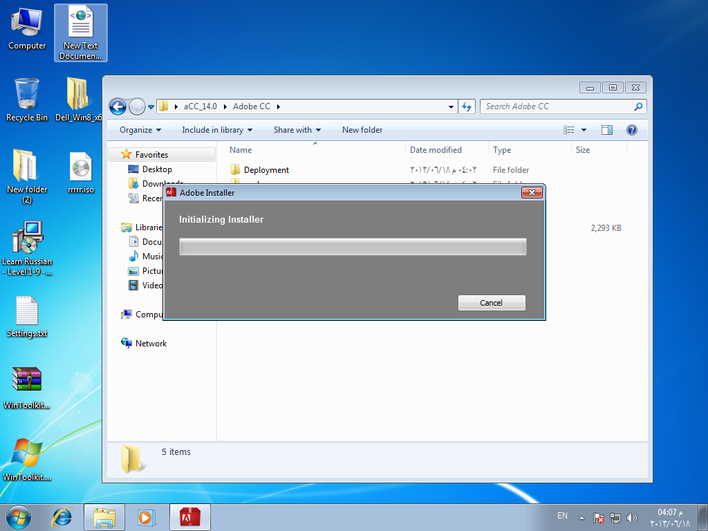Image resolution: width=708 pixels, height=531 pixels.
Task: Open Include in library menu
Action: click(x=216, y=130)
